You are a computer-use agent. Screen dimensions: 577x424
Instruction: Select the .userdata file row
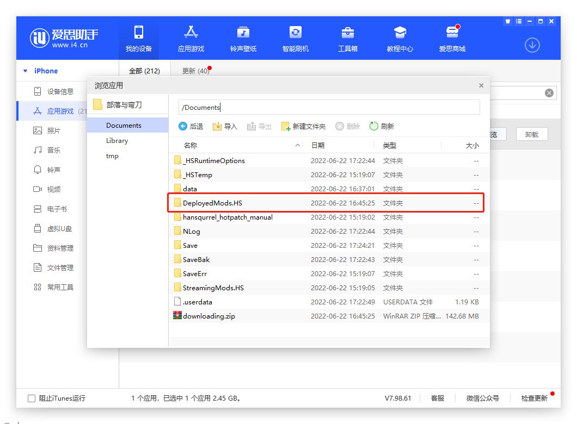pos(329,302)
